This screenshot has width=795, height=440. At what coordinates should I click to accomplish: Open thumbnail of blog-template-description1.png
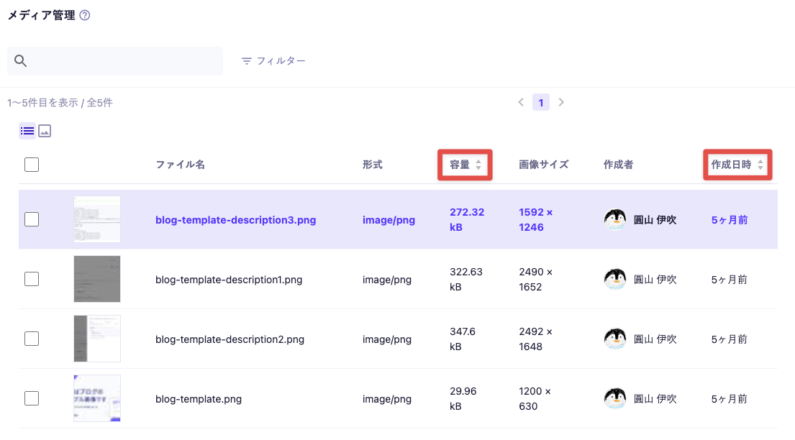point(97,279)
